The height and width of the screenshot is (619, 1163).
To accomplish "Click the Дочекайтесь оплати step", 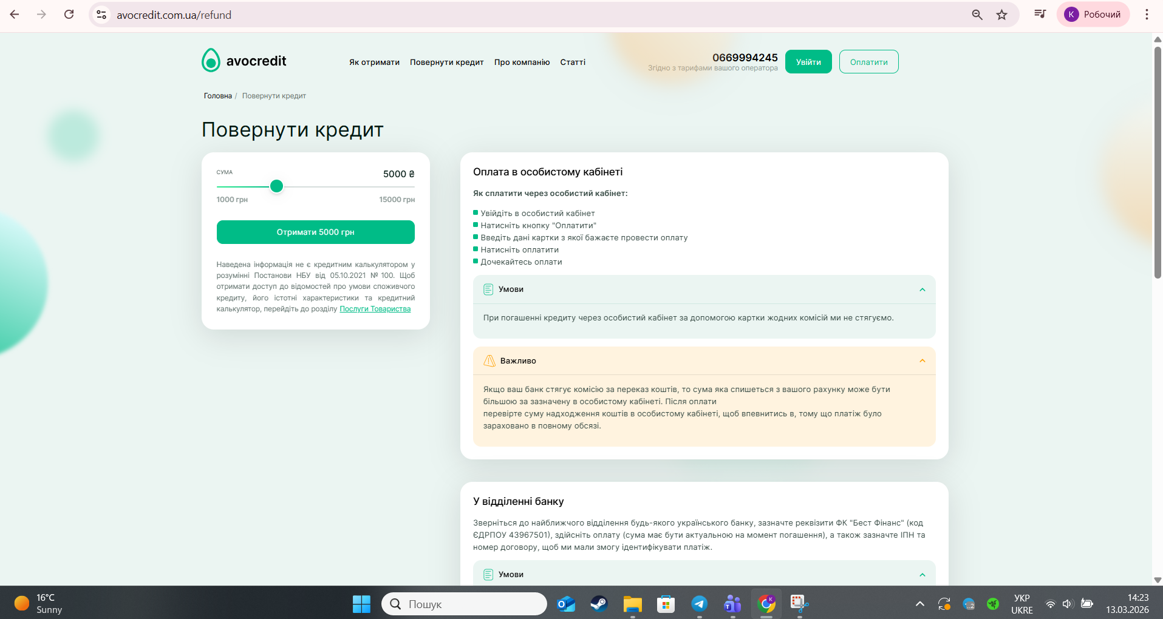I will 521,262.
